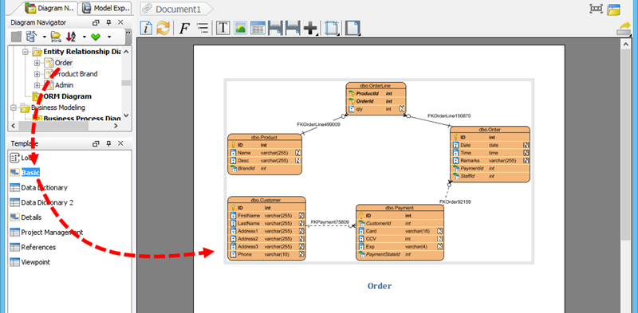Viewport: 638px width, 313px height.
Task: Select the Basic template
Action: pyautogui.click(x=30, y=173)
